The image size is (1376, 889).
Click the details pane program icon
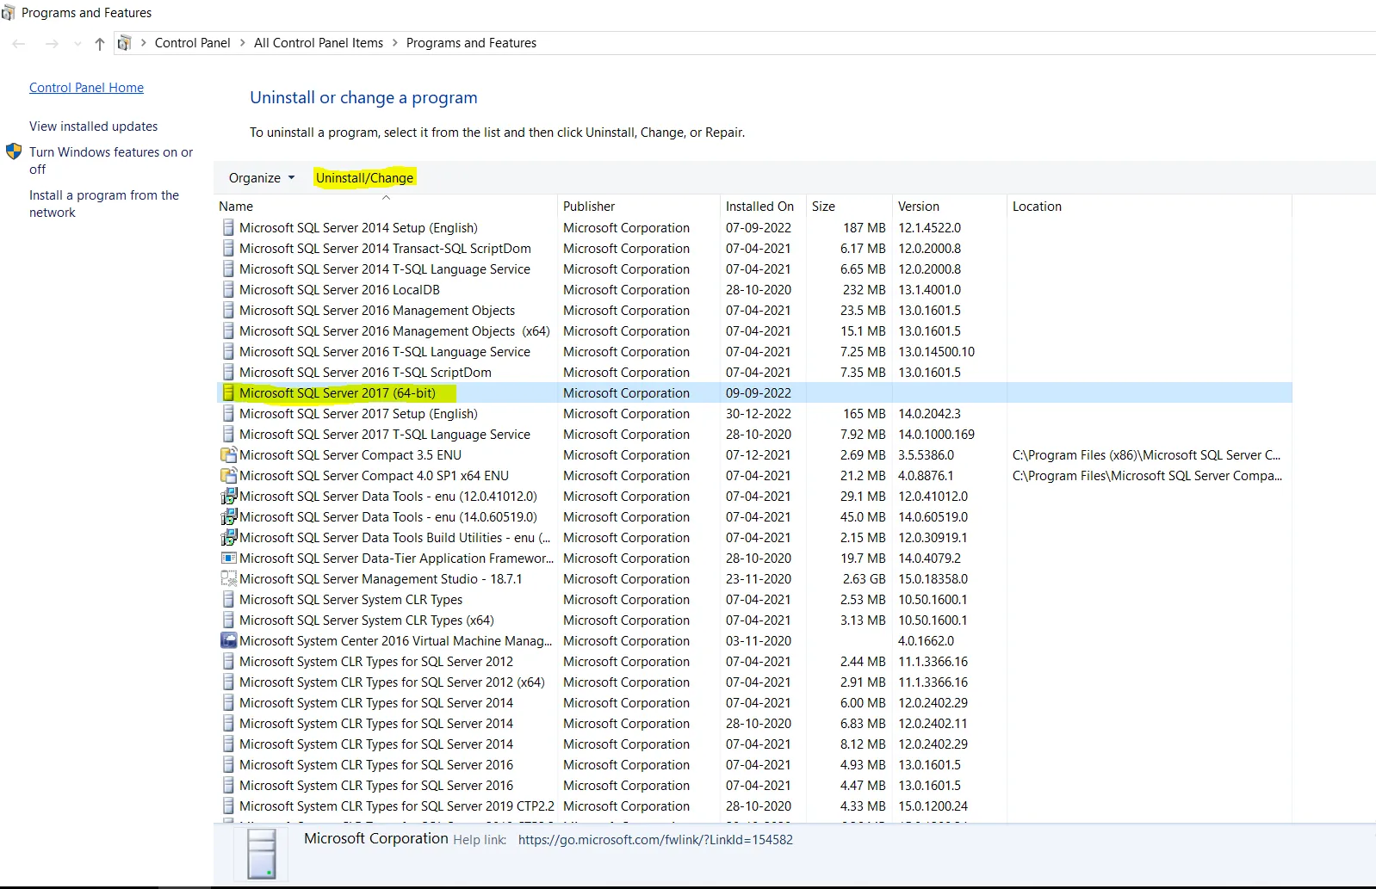[262, 854]
